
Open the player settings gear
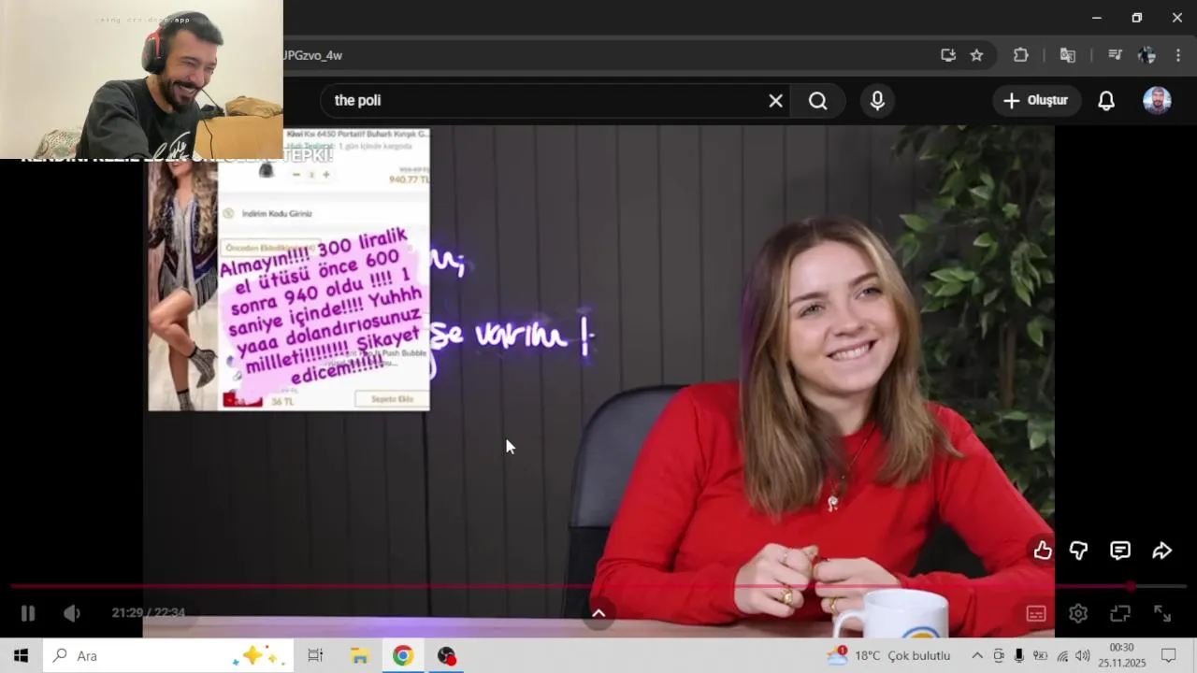[1078, 613]
